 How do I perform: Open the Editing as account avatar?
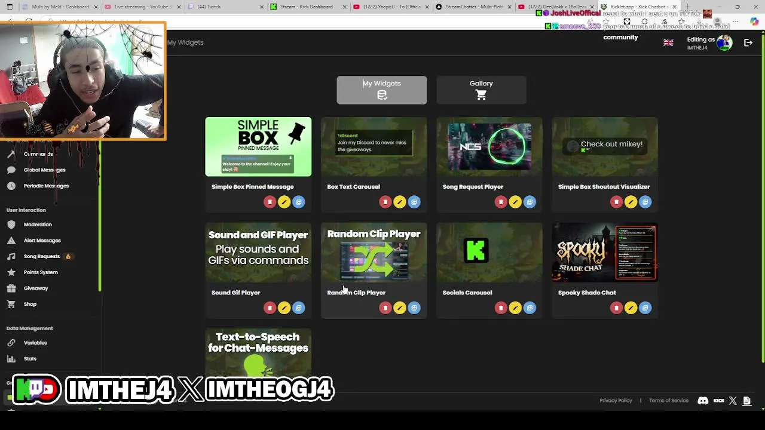(x=724, y=42)
